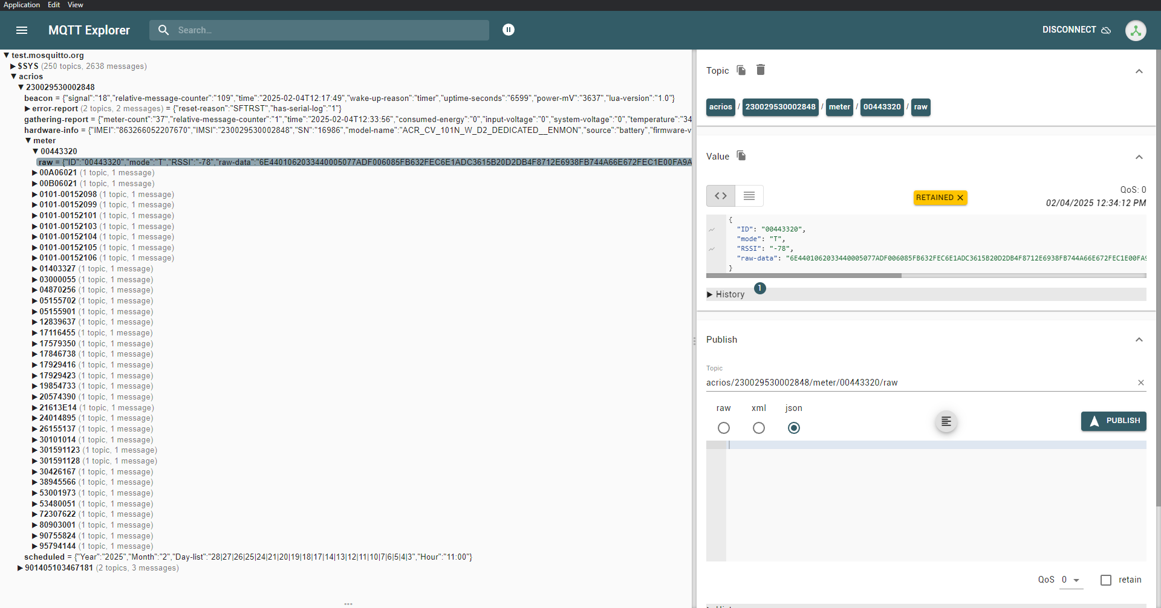Click DISCONNECT in the top bar
Viewport: 1161px width, 608px height.
(x=1069, y=30)
